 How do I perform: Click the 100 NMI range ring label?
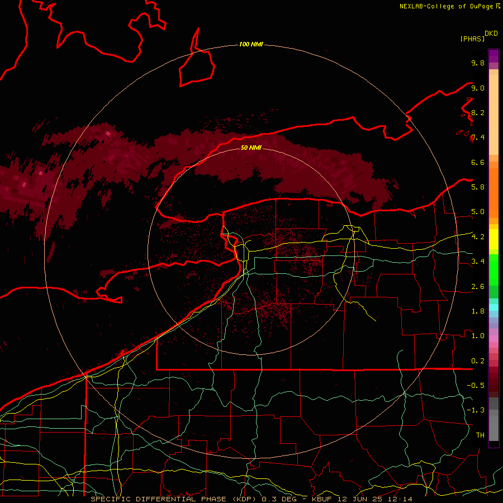(251, 44)
